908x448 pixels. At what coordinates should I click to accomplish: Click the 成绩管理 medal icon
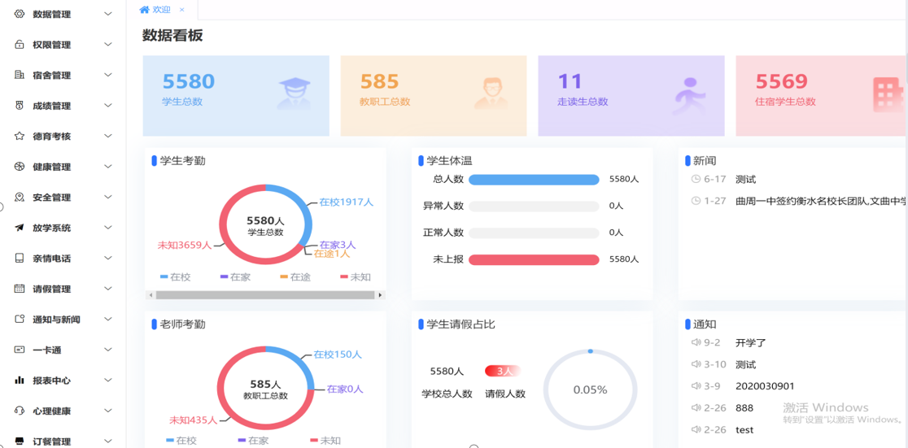click(19, 106)
